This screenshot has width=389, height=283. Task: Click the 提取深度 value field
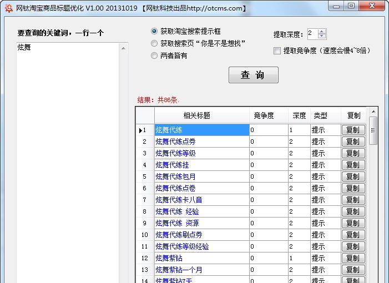tap(312, 34)
